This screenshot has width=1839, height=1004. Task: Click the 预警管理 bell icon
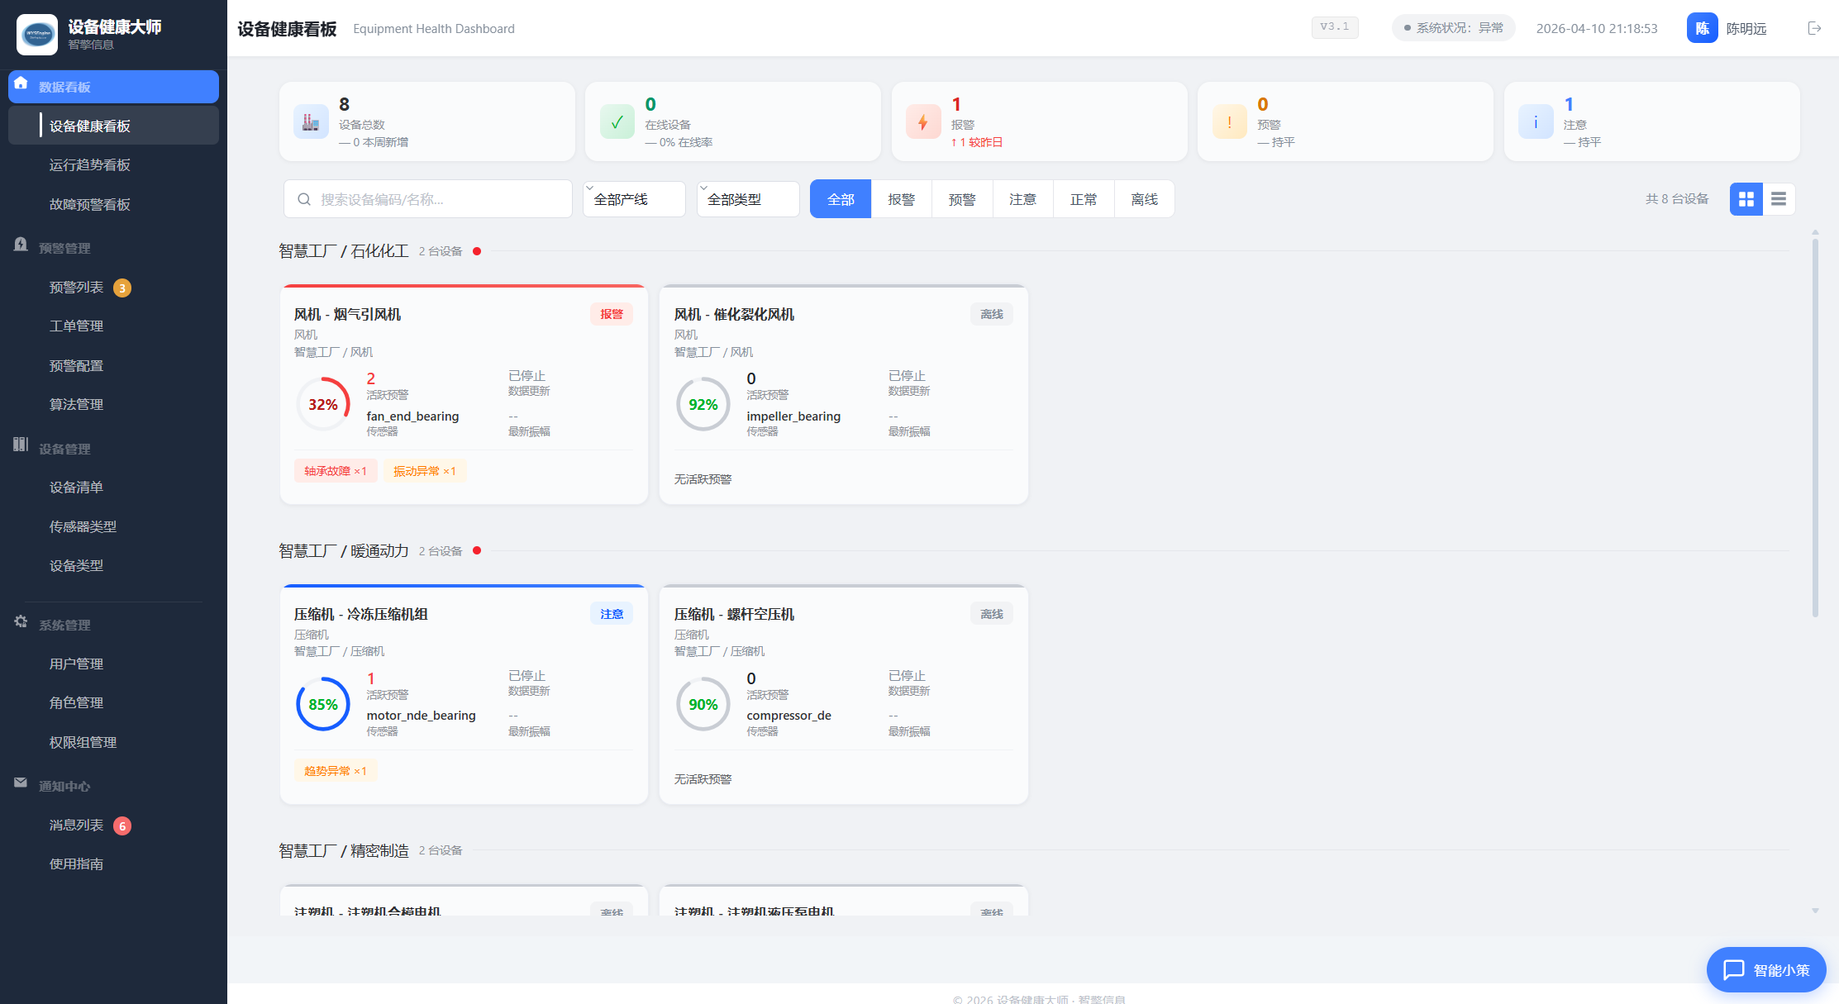click(21, 245)
